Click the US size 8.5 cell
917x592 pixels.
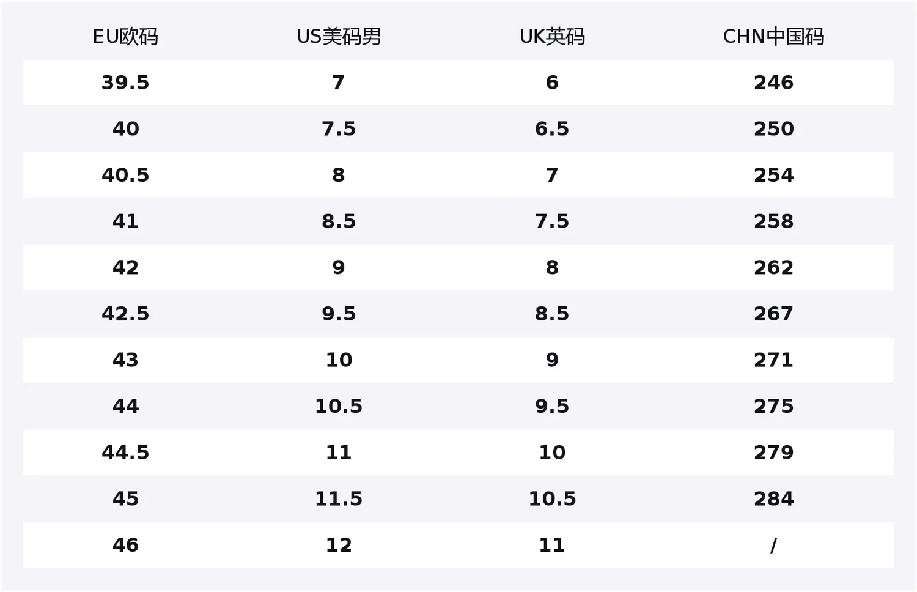click(x=339, y=221)
